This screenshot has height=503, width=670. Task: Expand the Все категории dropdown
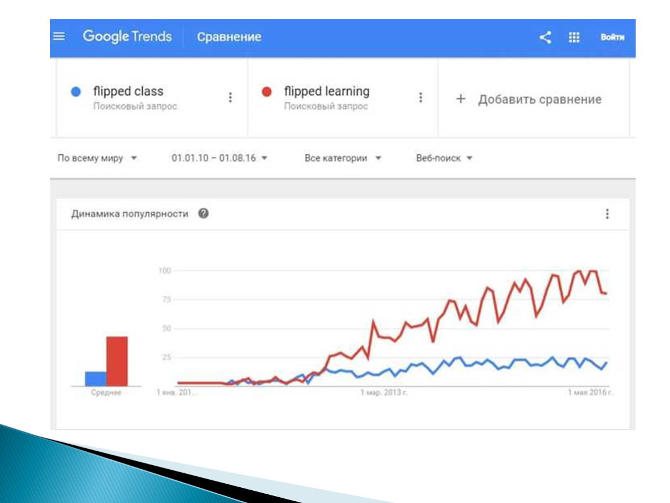pos(343,158)
